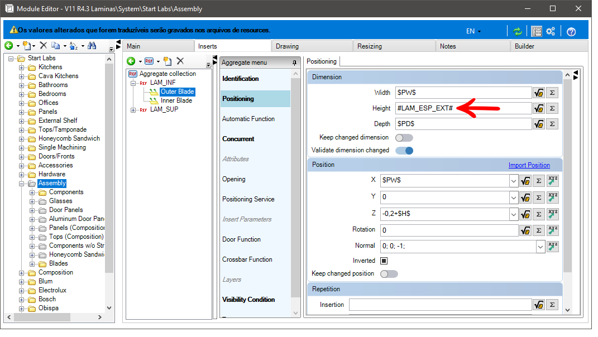Toggle Keep changed position switch
Viewport: 598px width, 337px height.
pyautogui.click(x=389, y=274)
